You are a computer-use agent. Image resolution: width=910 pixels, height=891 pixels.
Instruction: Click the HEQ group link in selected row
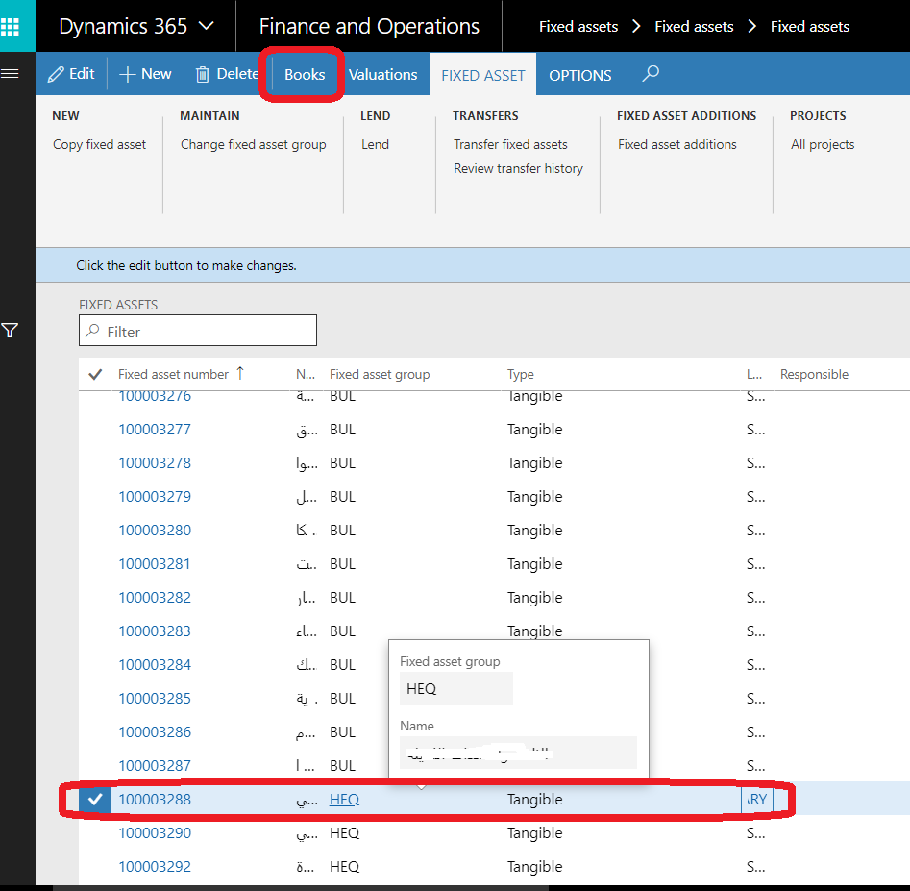(344, 800)
